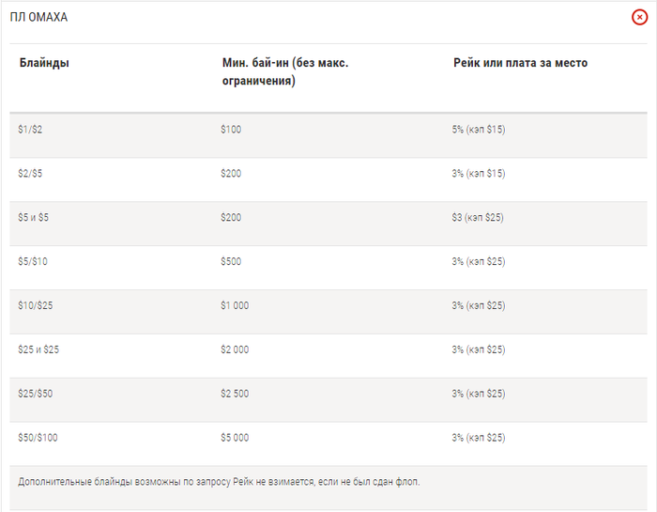Viewport: 657px width, 512px height.
Task: Close the ПЛ ОМАХА popup with red X
Action: [x=639, y=17]
